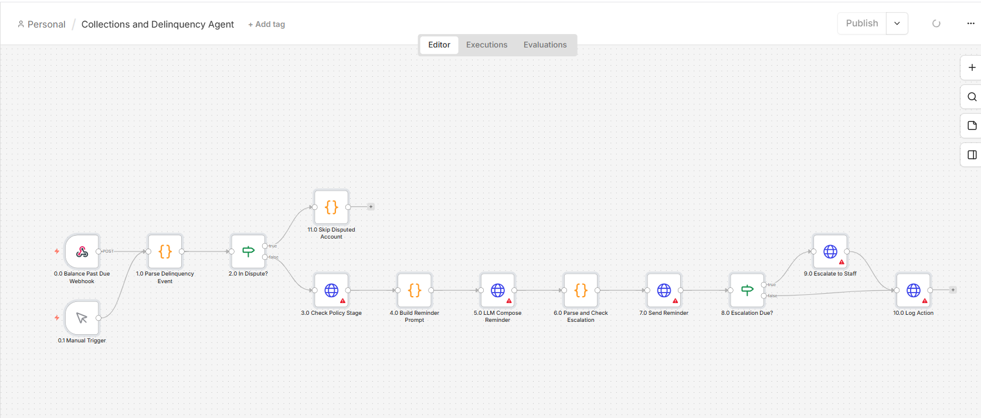
Task: Open the node search magnifier icon
Action: [x=972, y=97]
